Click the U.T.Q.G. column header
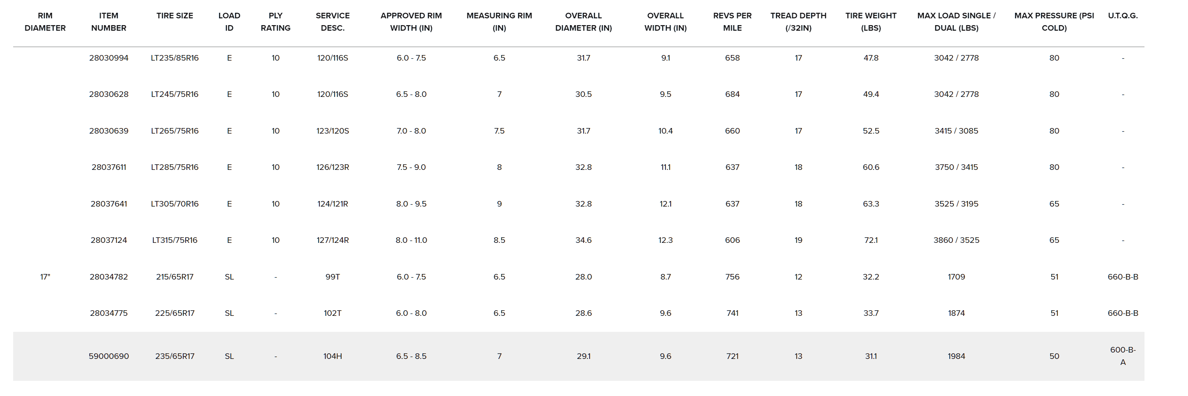Screen dimensions: 1188x396 [x=1123, y=16]
